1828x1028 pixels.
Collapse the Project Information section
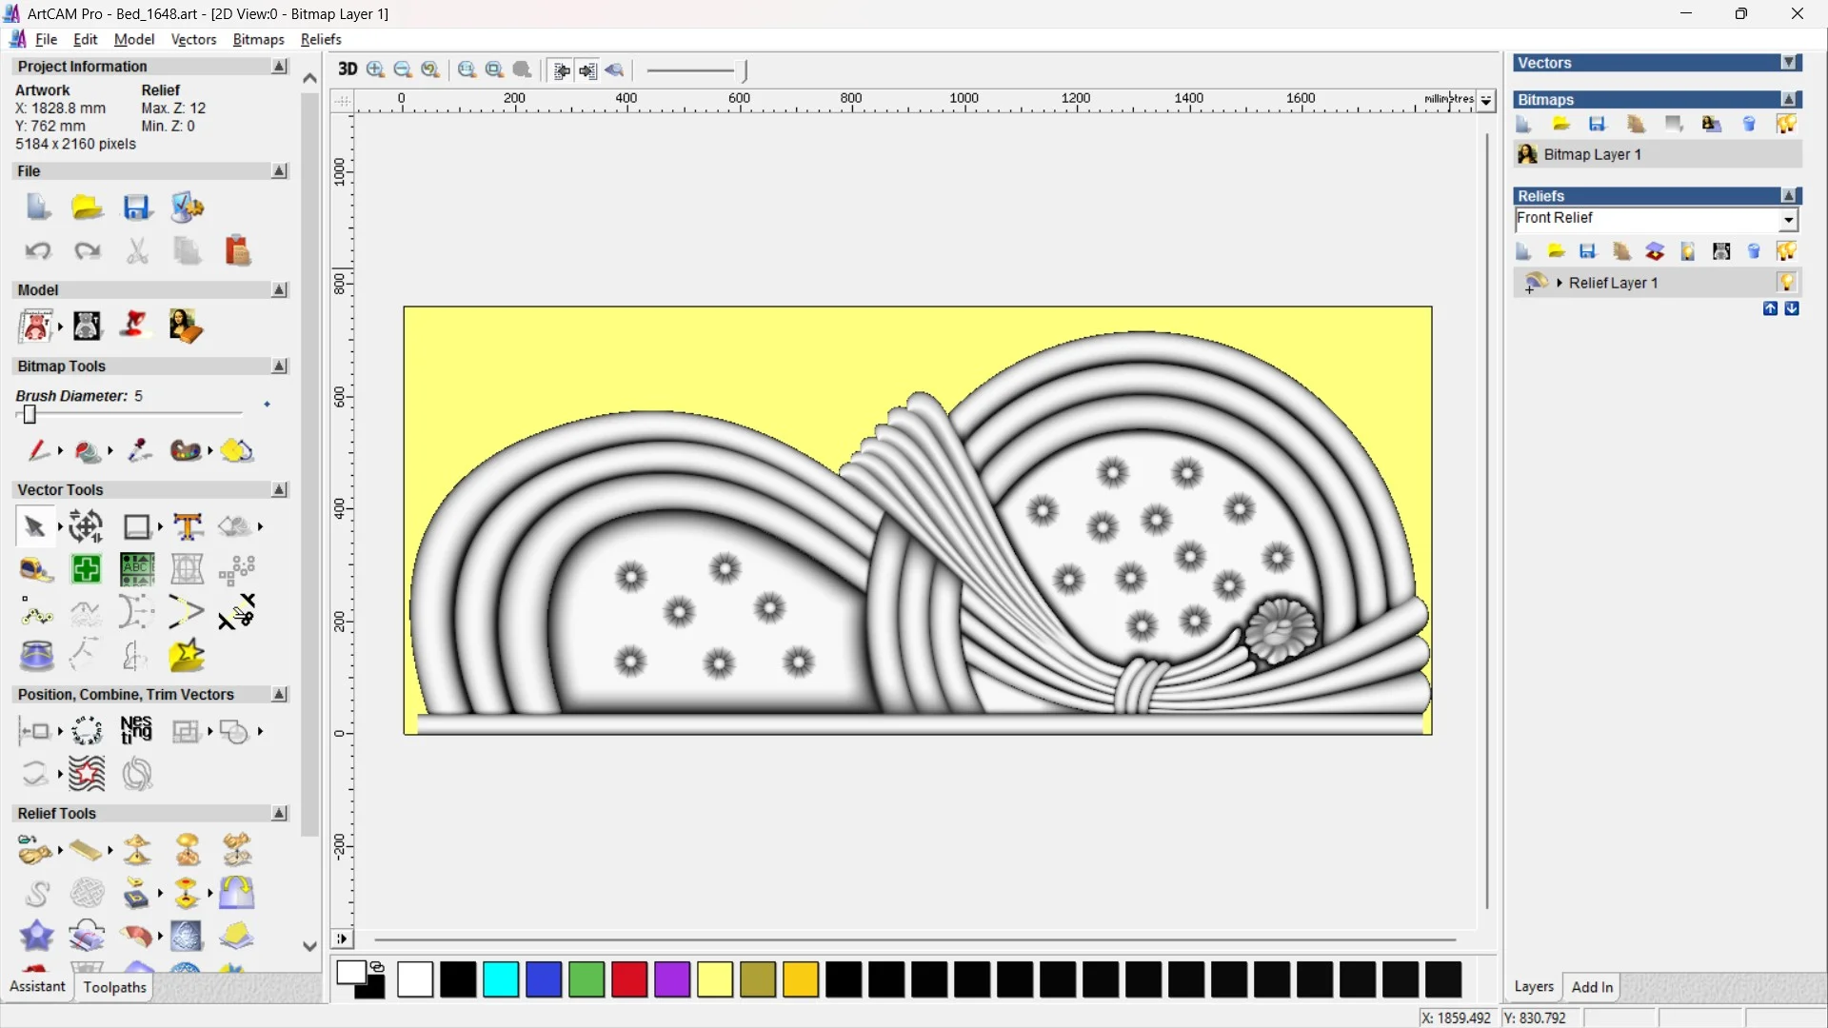[x=279, y=67]
